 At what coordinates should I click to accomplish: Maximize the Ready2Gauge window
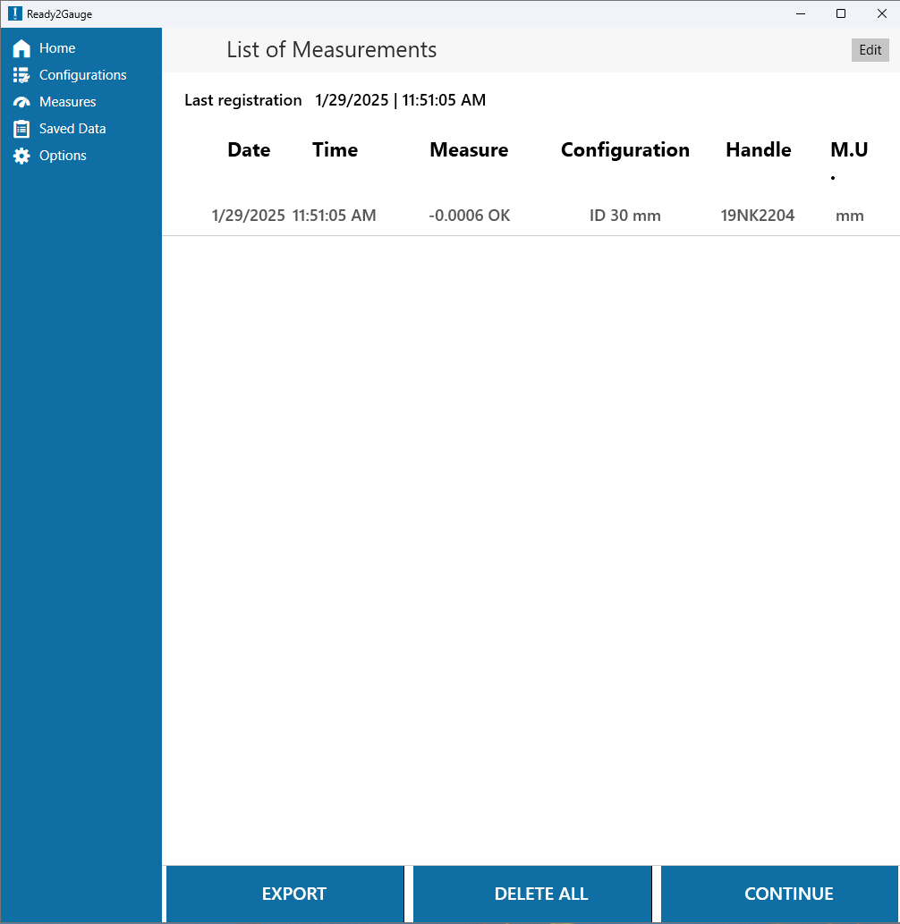coord(841,13)
